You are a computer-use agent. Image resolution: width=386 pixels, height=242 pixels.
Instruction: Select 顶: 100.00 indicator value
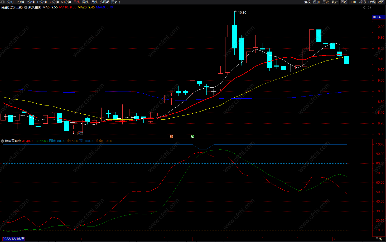(87, 141)
